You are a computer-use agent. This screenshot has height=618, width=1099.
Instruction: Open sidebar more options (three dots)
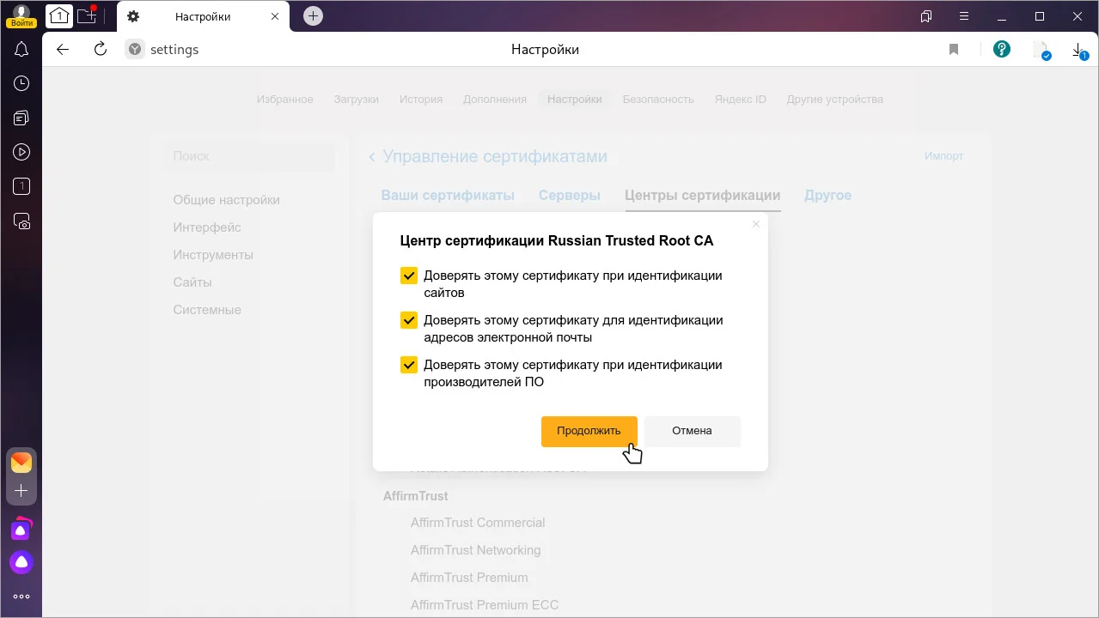coord(21,597)
